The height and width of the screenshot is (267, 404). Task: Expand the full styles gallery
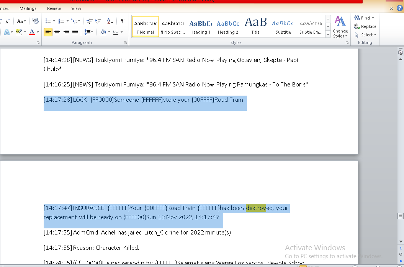(x=328, y=34)
